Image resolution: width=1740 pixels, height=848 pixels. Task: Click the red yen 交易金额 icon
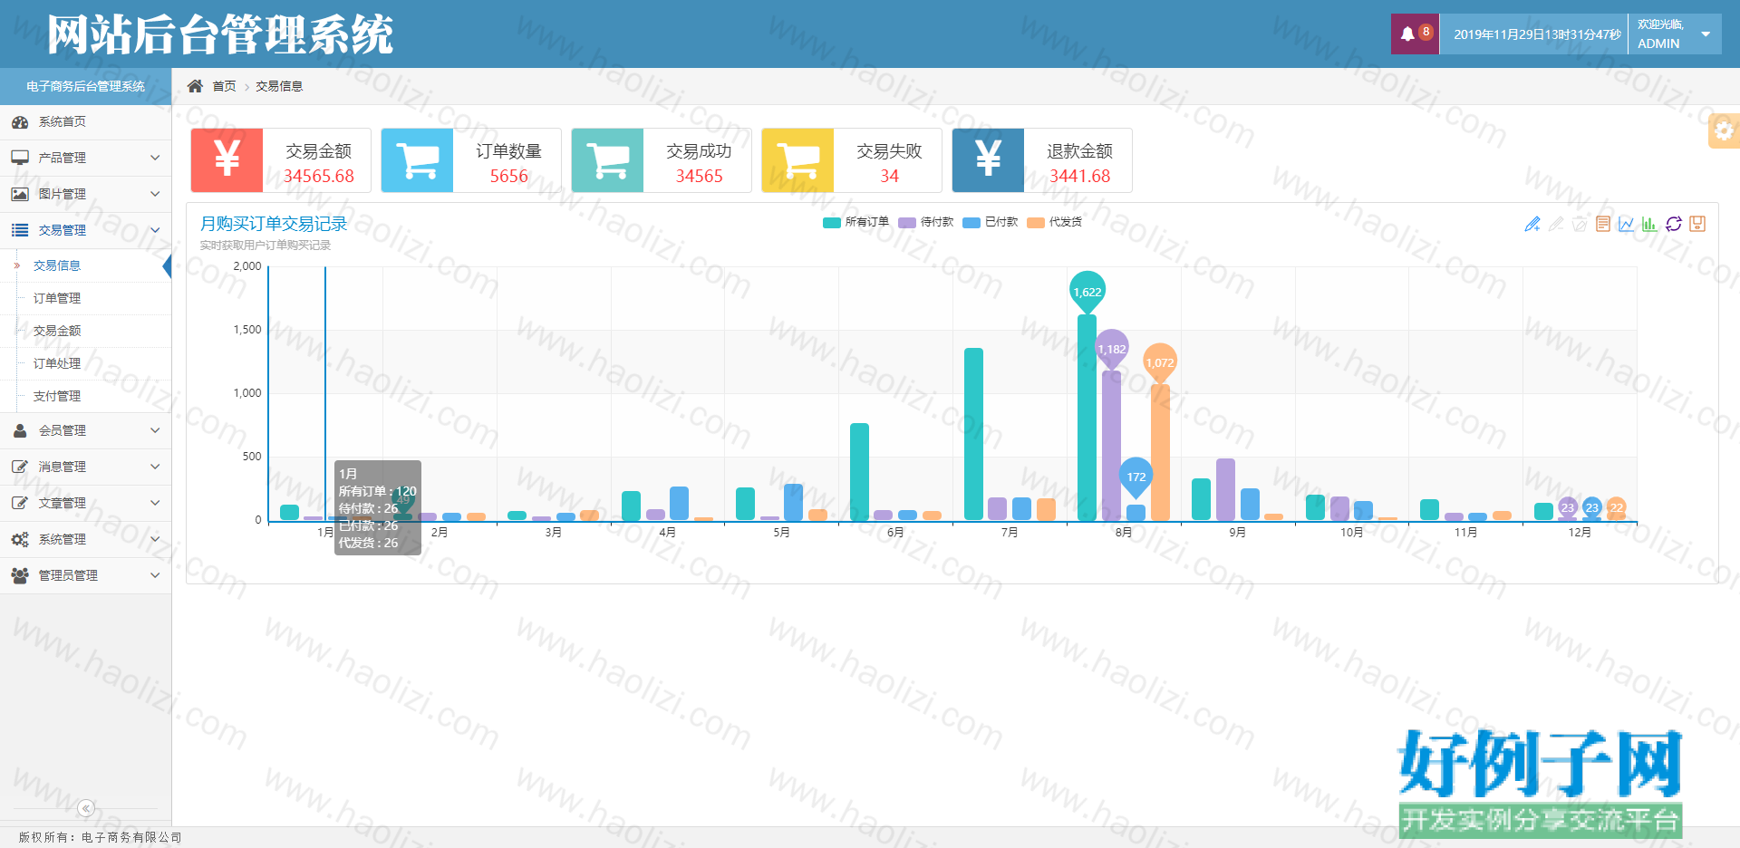coord(227,160)
